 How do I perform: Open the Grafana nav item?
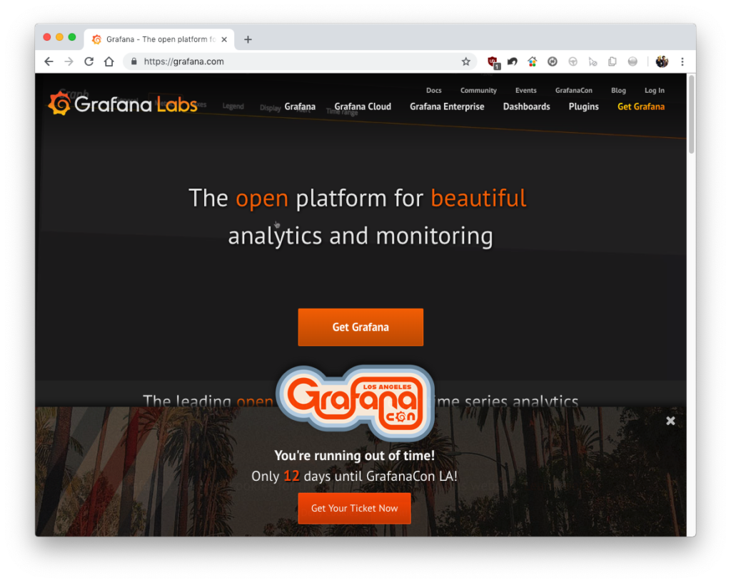tap(300, 106)
